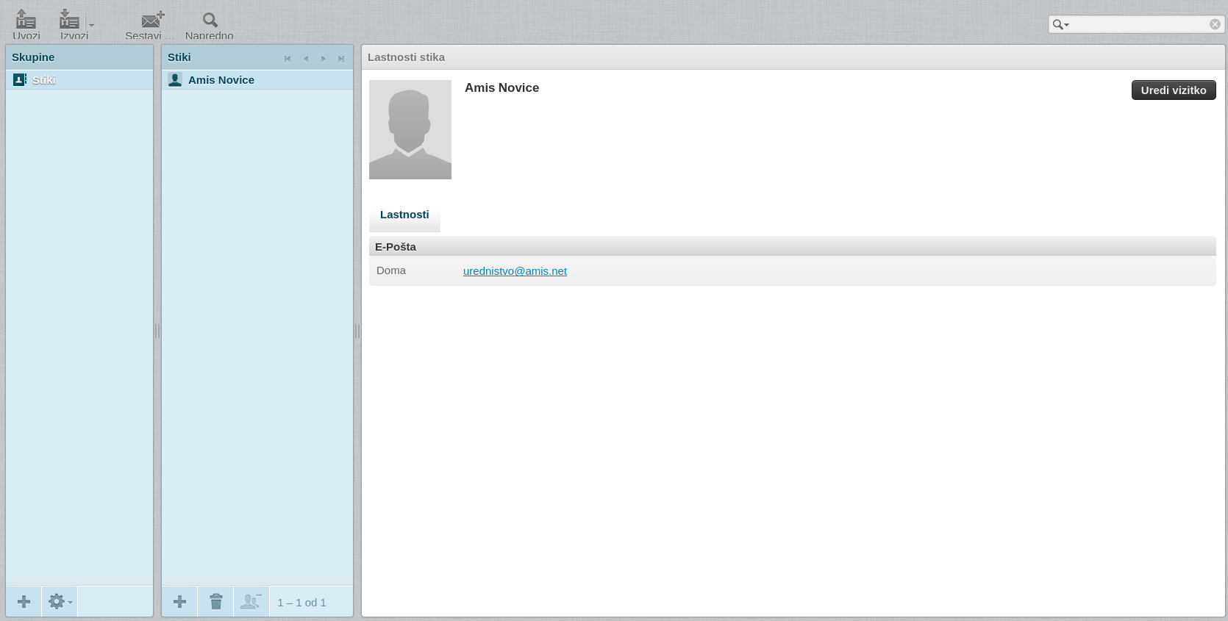Click the remove-from-group icon
1228x621 pixels.
[251, 602]
